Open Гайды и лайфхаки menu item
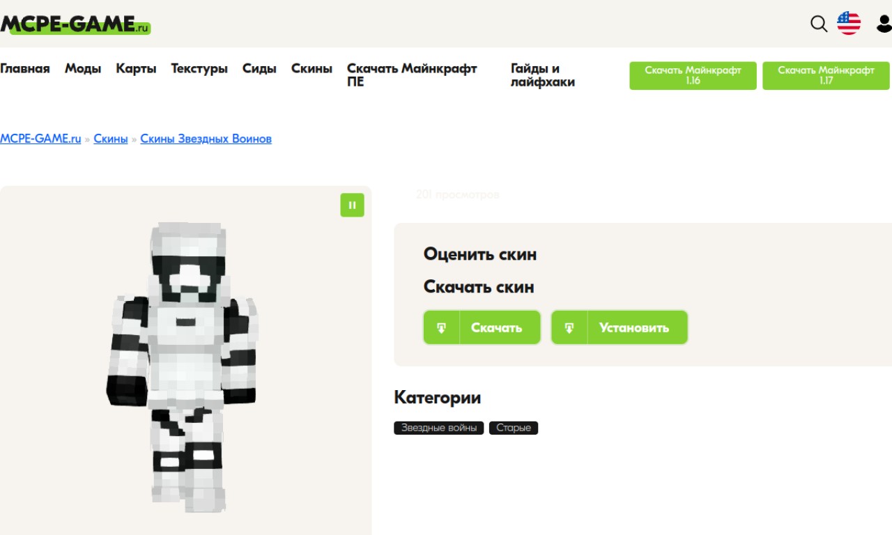 tap(543, 75)
